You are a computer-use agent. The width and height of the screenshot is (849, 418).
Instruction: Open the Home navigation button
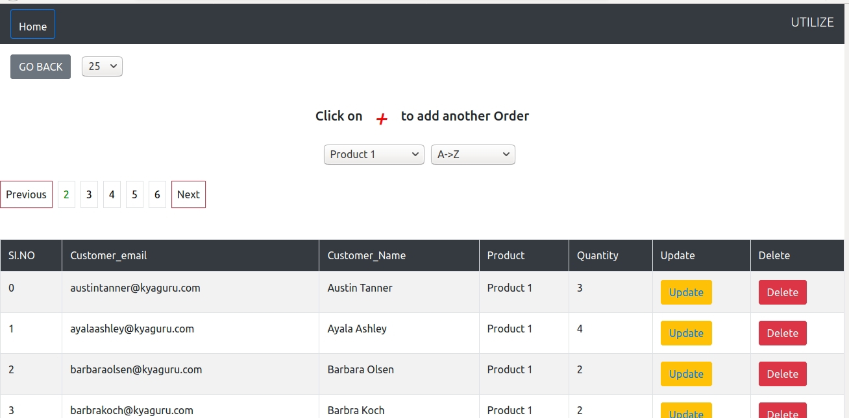32,24
